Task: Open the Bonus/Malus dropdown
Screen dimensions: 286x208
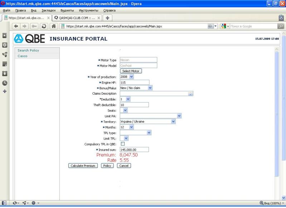Action: (150, 88)
